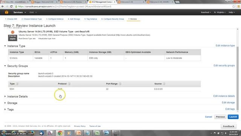Open the Help dropdown menu

[232, 12]
